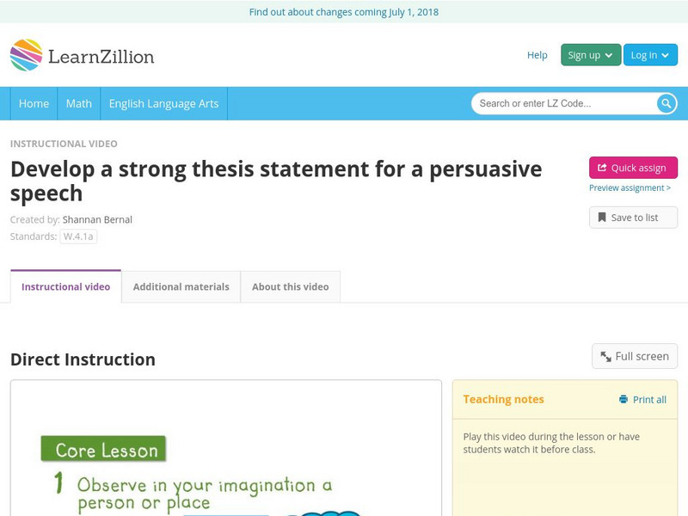Open the Sign up dropdown

click(591, 55)
